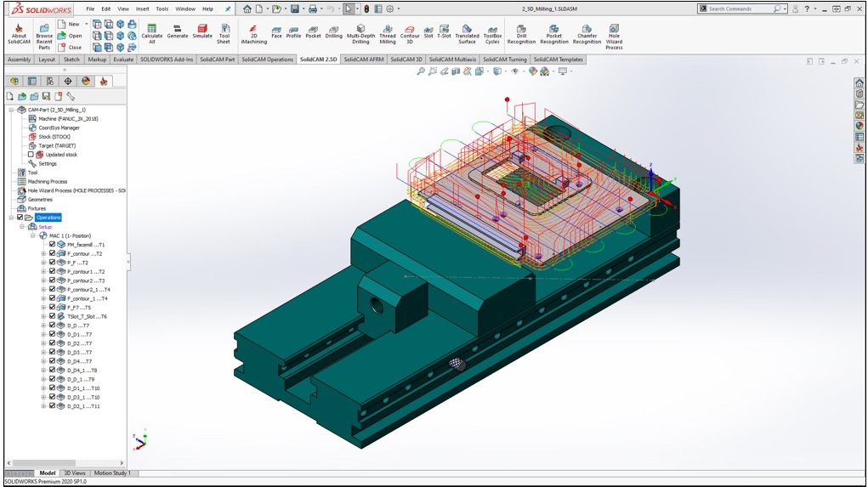This screenshot has height=487, width=868.
Task: Expand the F_contour T2 operation
Action: pyautogui.click(x=43, y=253)
